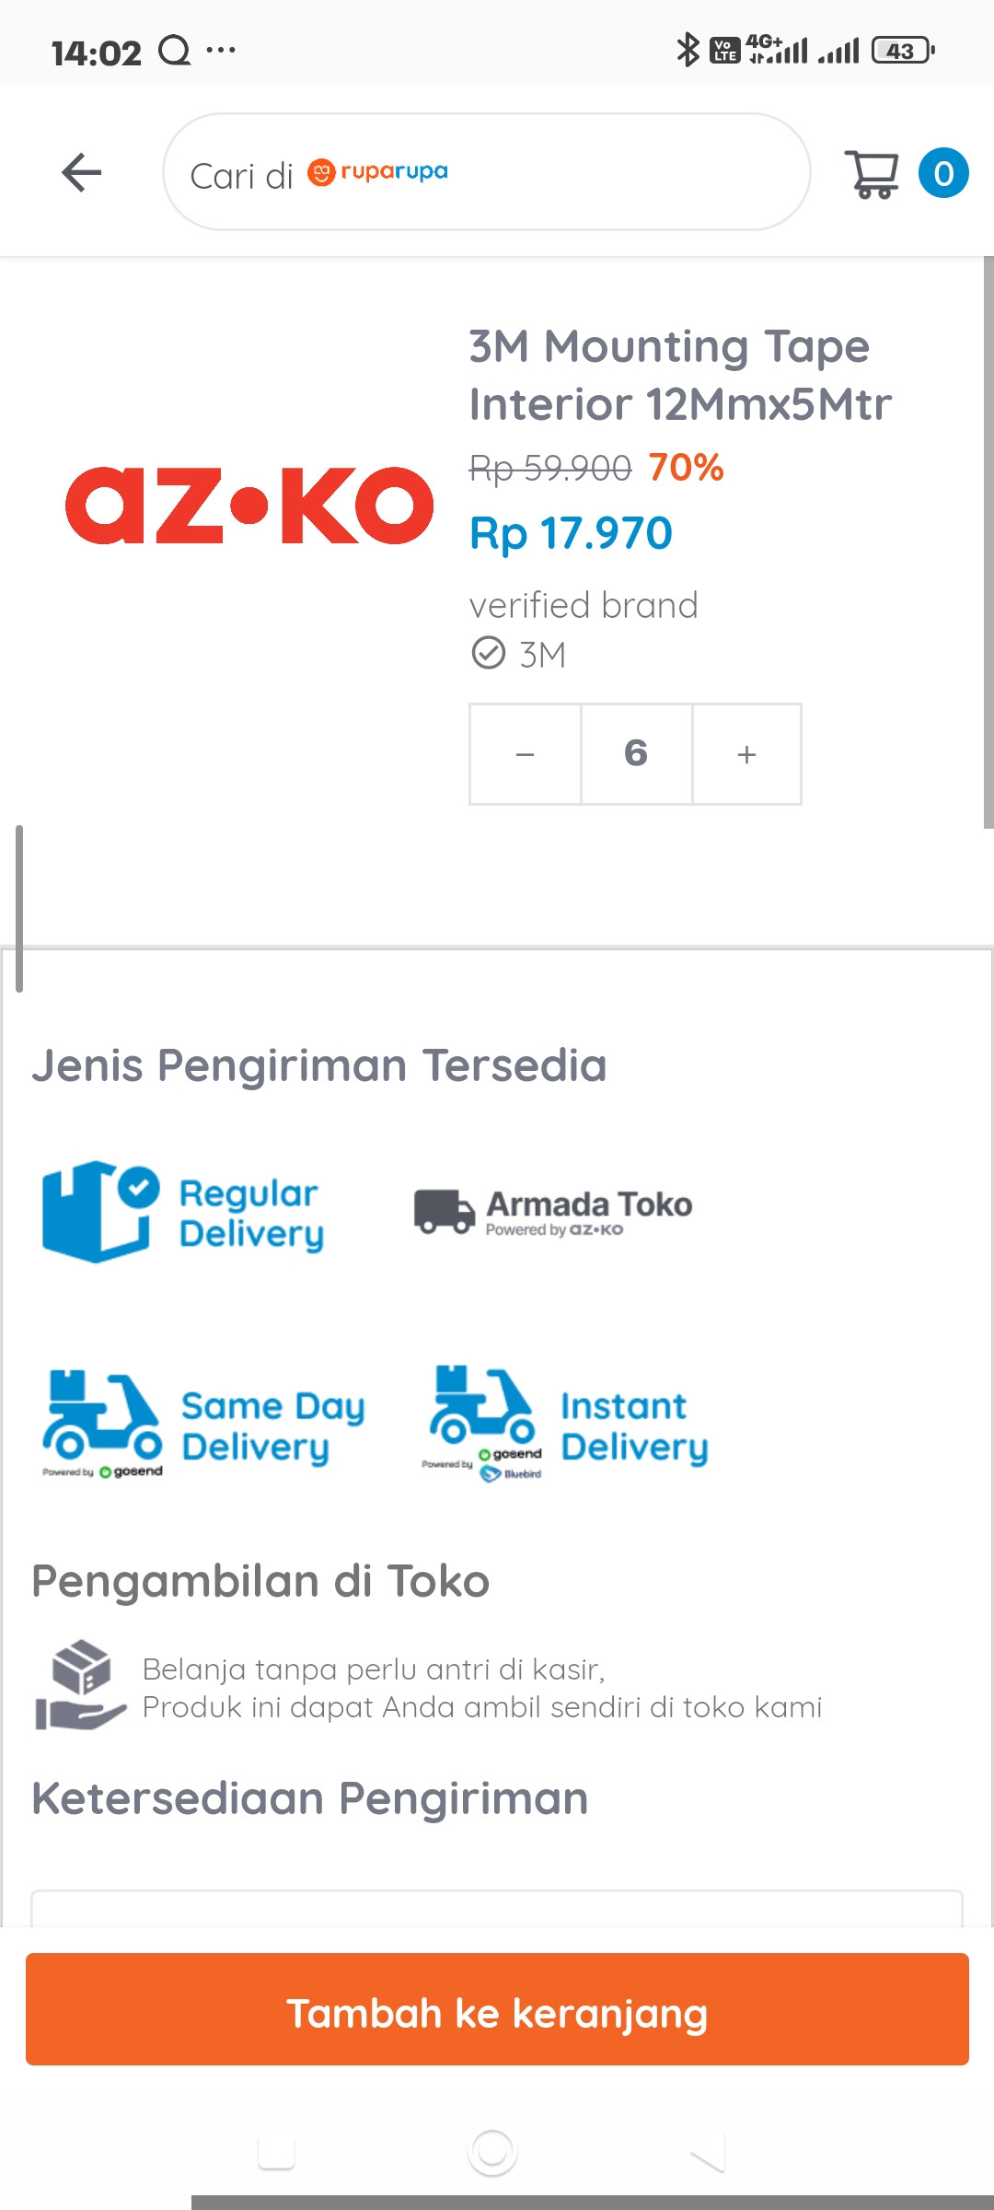Viewport: 994px width, 2210px height.
Task: Decrease quantity with minus button
Action: click(526, 754)
